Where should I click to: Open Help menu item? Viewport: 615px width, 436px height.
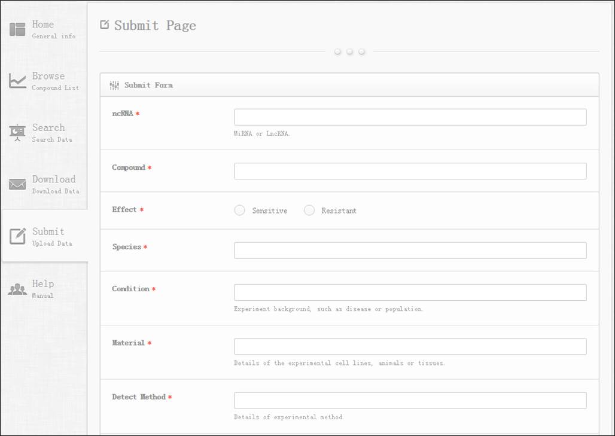click(x=44, y=289)
